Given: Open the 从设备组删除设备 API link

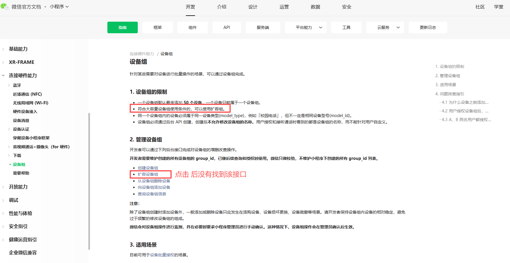Looking at the screenshot, I should click(154, 181).
